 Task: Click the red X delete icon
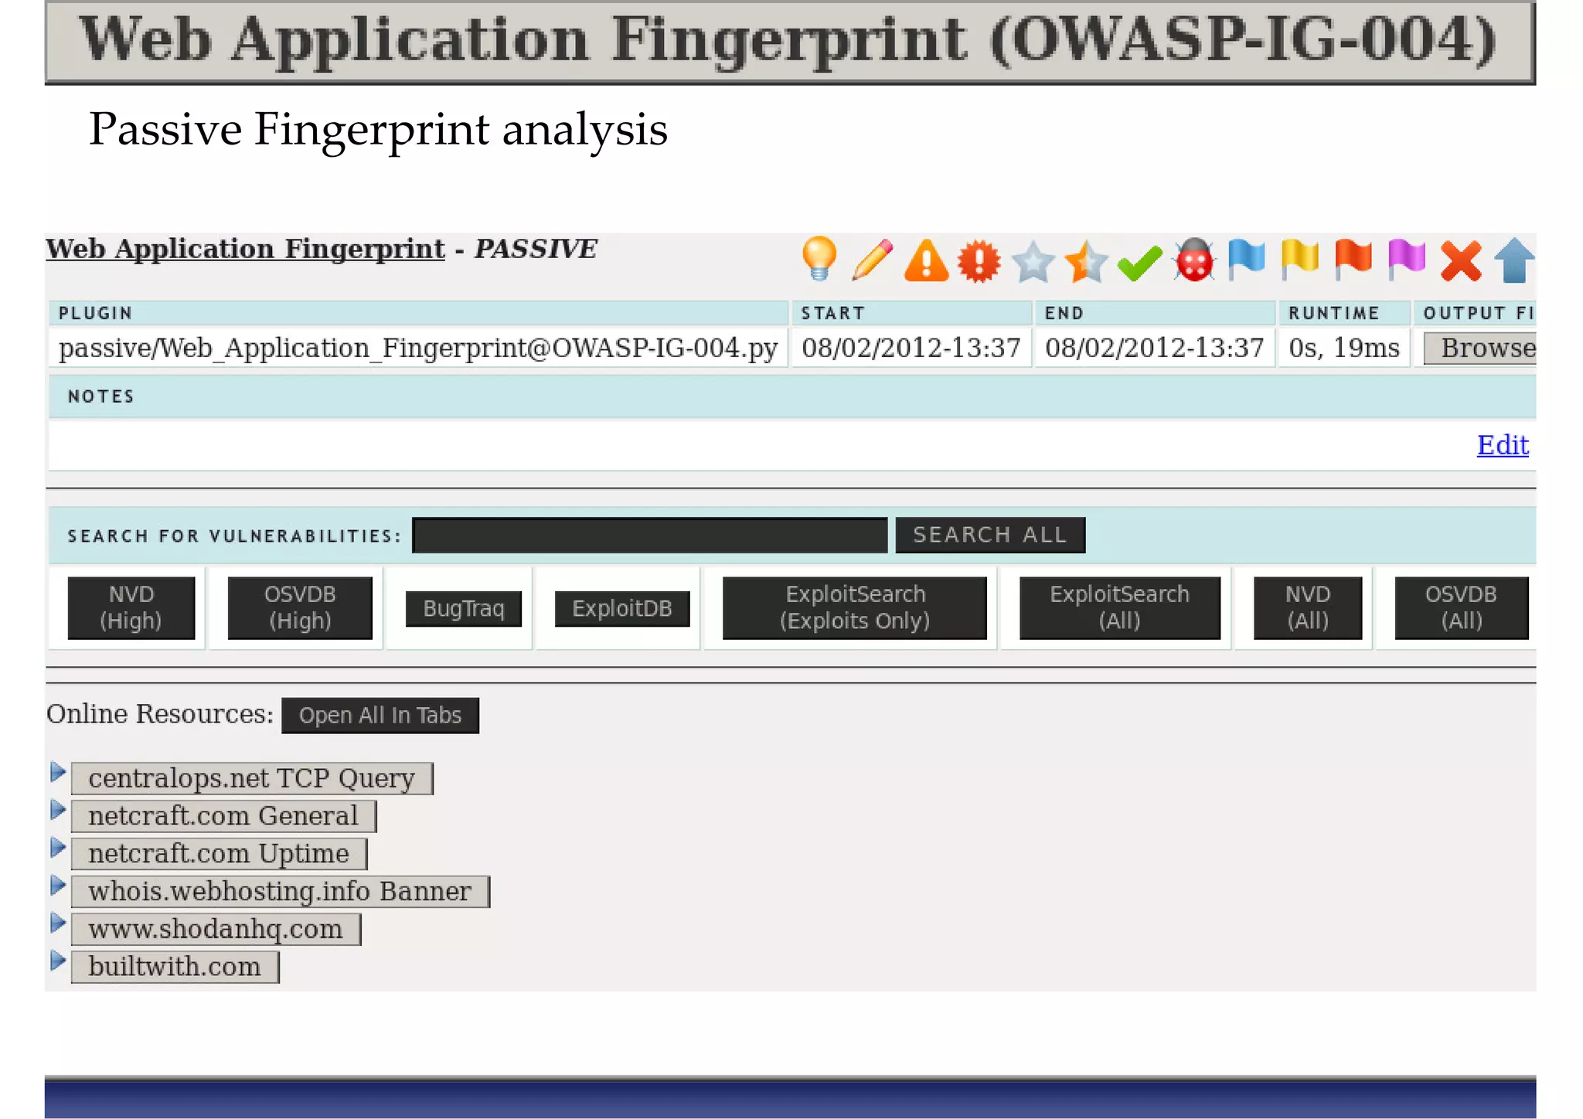pyautogui.click(x=1461, y=261)
